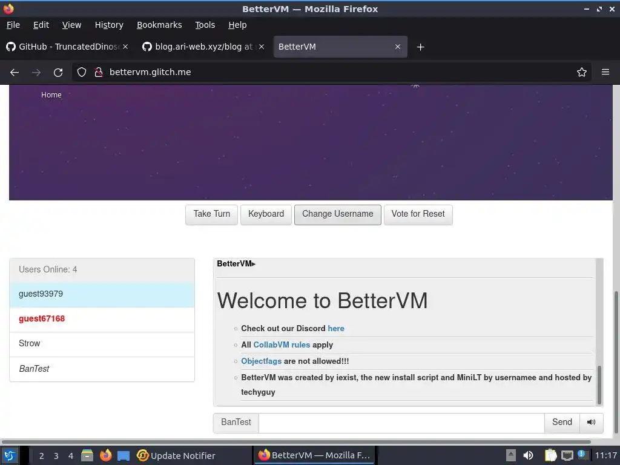The image size is (620, 465).
Task: Expand hidden tray icons arrow
Action: point(511,455)
